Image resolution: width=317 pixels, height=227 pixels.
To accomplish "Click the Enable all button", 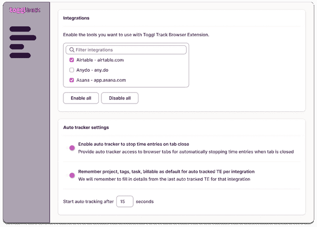I will tap(81, 98).
